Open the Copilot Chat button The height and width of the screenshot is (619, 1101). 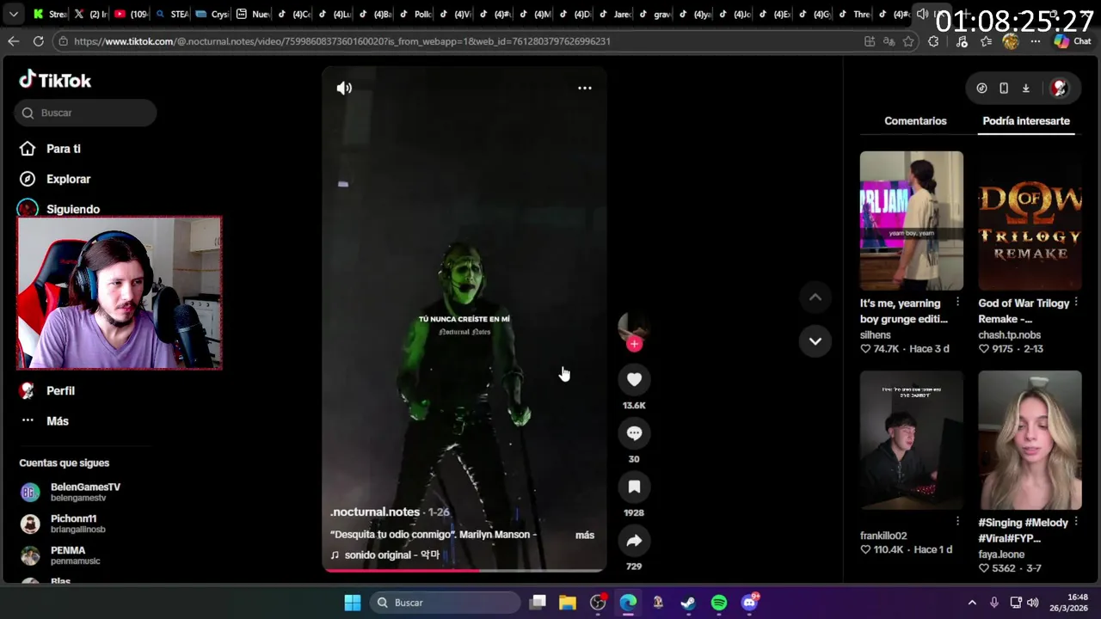click(x=1073, y=41)
